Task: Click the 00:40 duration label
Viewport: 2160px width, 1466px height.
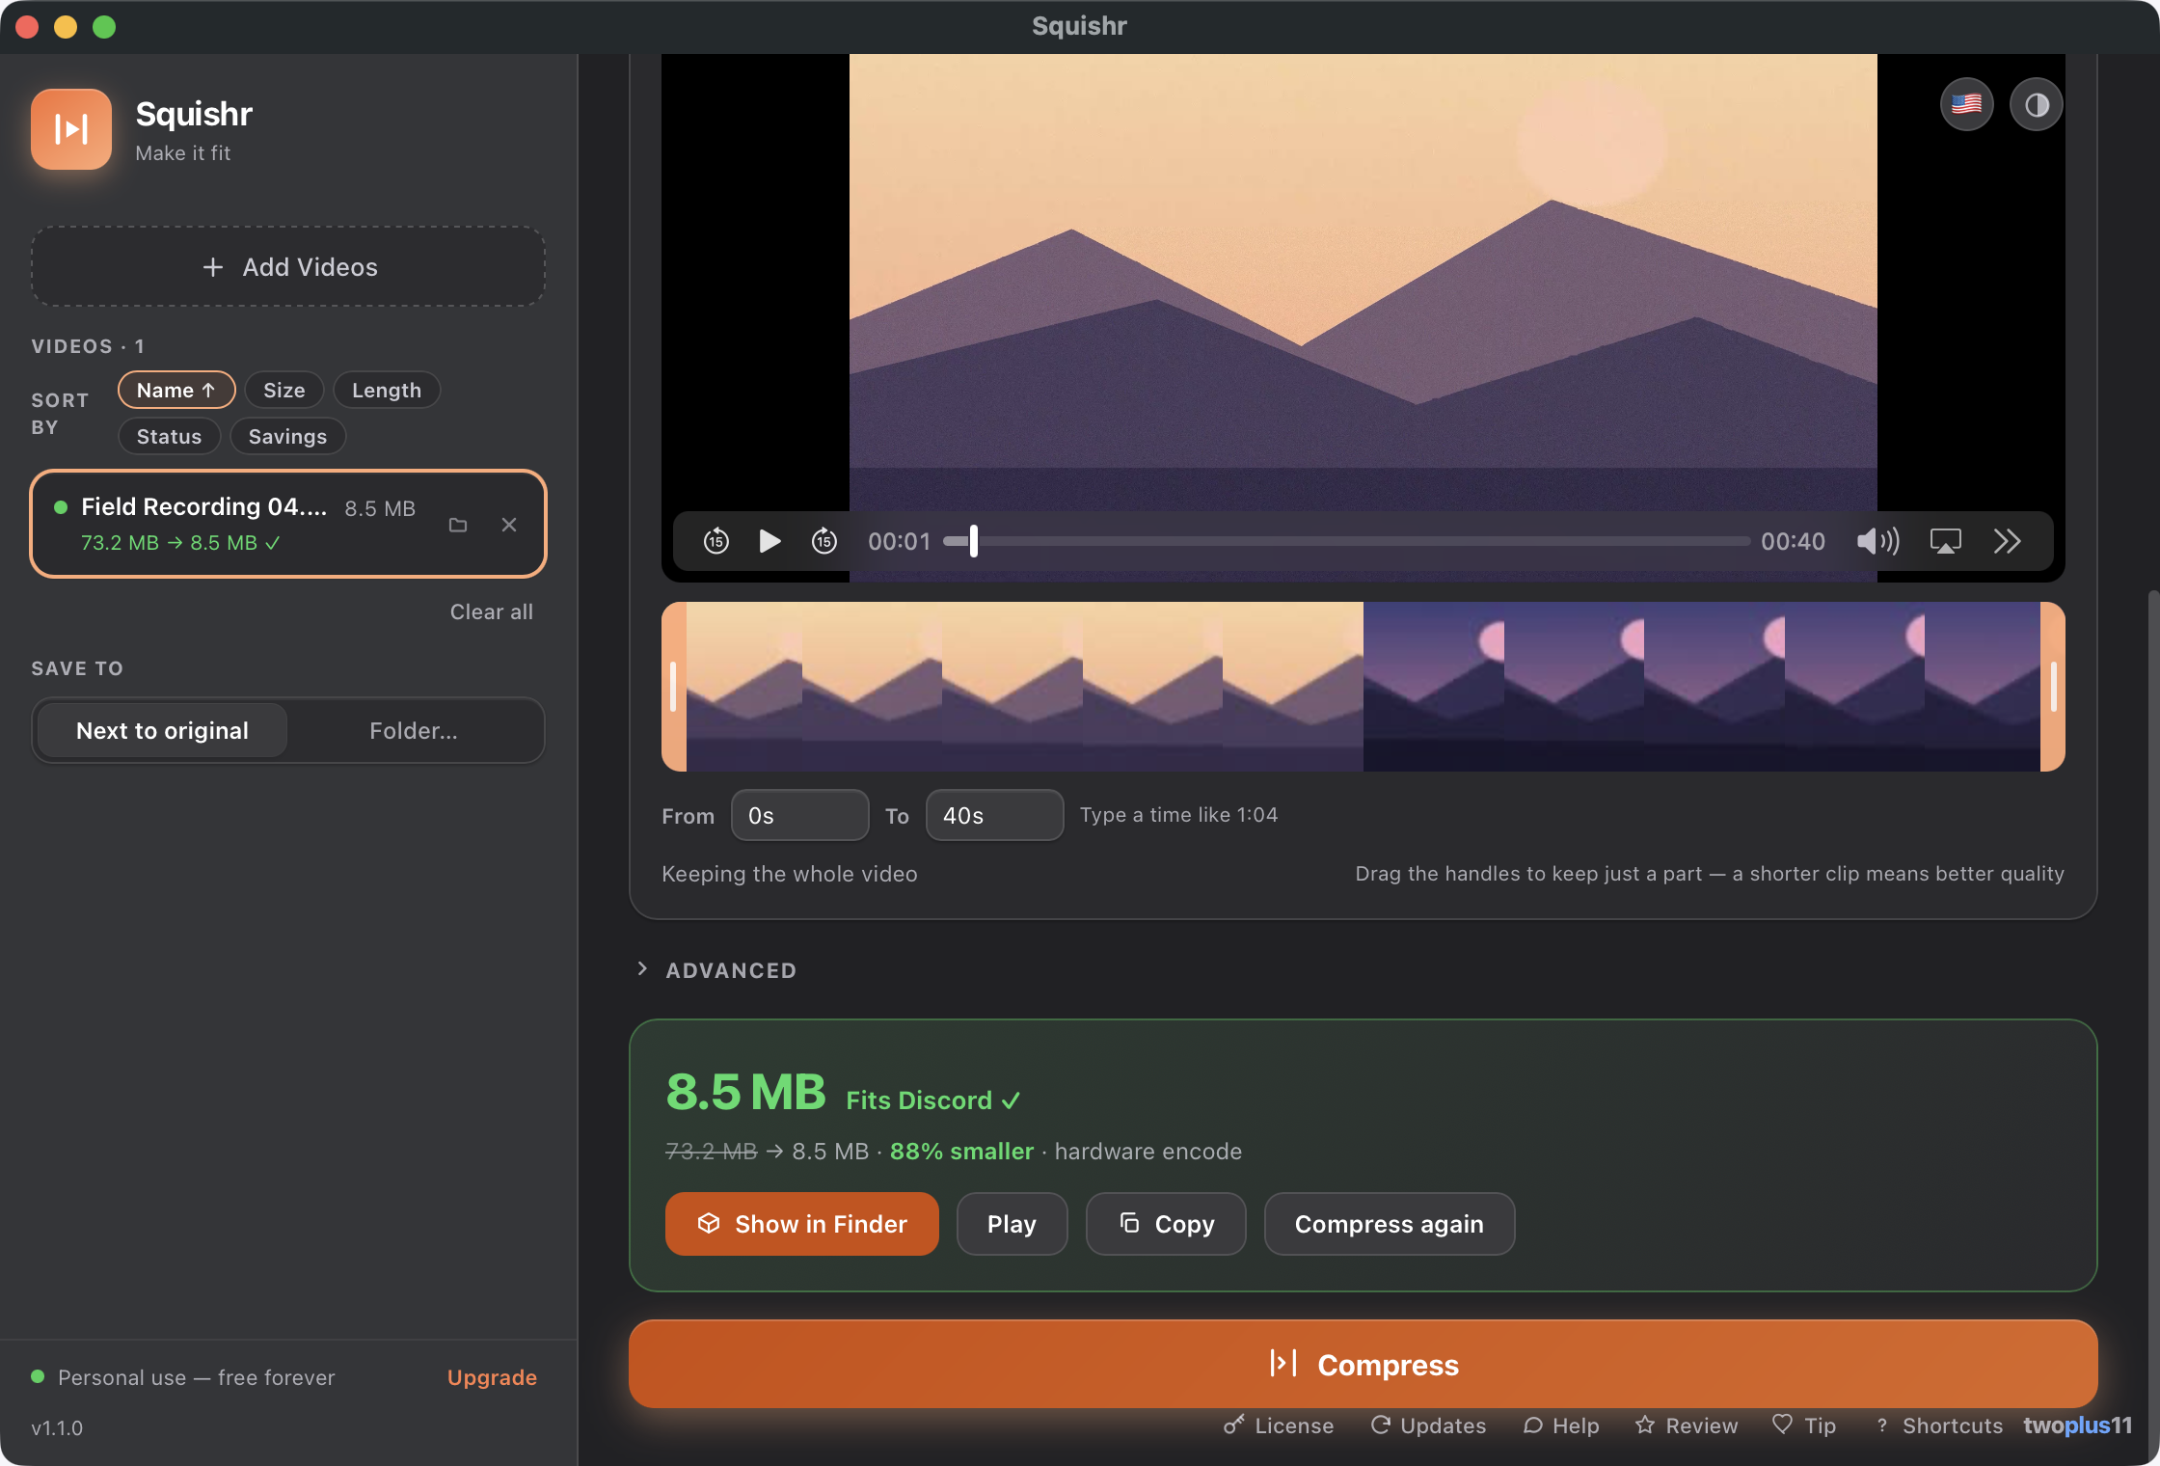Action: pos(1793,541)
